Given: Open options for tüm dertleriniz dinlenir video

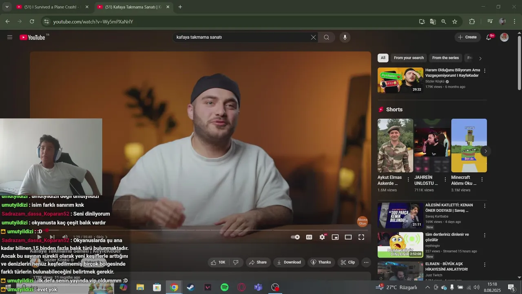Looking at the screenshot, I should pos(484,235).
